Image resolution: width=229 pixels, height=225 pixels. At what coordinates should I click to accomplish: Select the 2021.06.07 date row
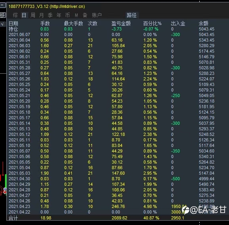coord(19,34)
